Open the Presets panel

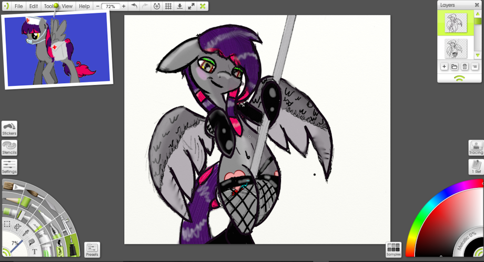[92, 250]
